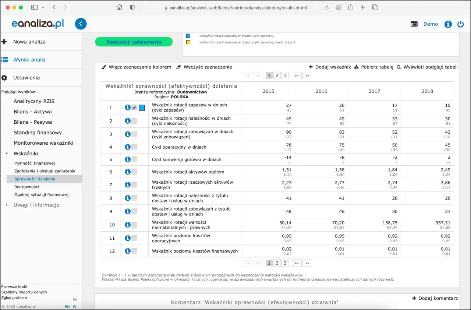471x310 pixels.
Task: Click Włącz zaznaczanie kolorem
Action: click(x=137, y=67)
